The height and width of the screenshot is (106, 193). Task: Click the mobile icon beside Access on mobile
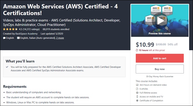coord(137,97)
